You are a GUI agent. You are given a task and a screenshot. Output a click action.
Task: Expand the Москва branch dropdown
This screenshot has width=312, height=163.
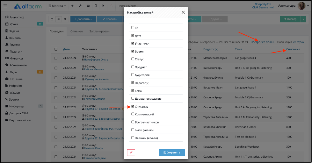click(57, 6)
